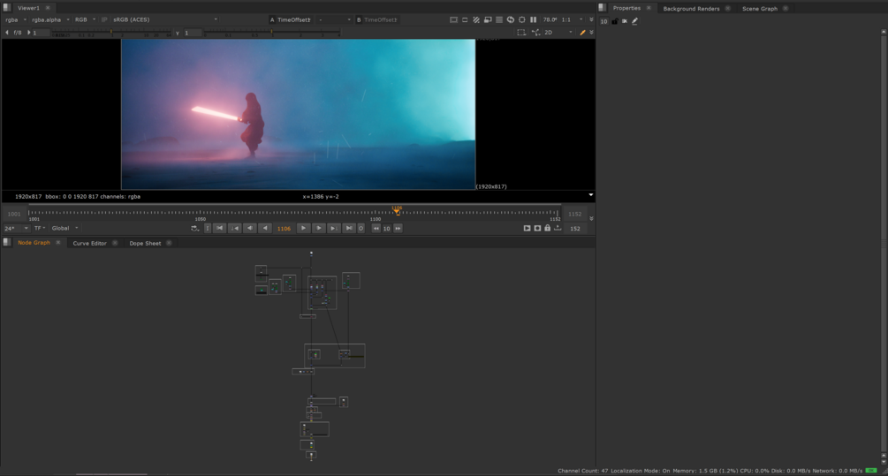Toggle the clipping warning overlay icon
888x476 pixels.
tap(453, 19)
